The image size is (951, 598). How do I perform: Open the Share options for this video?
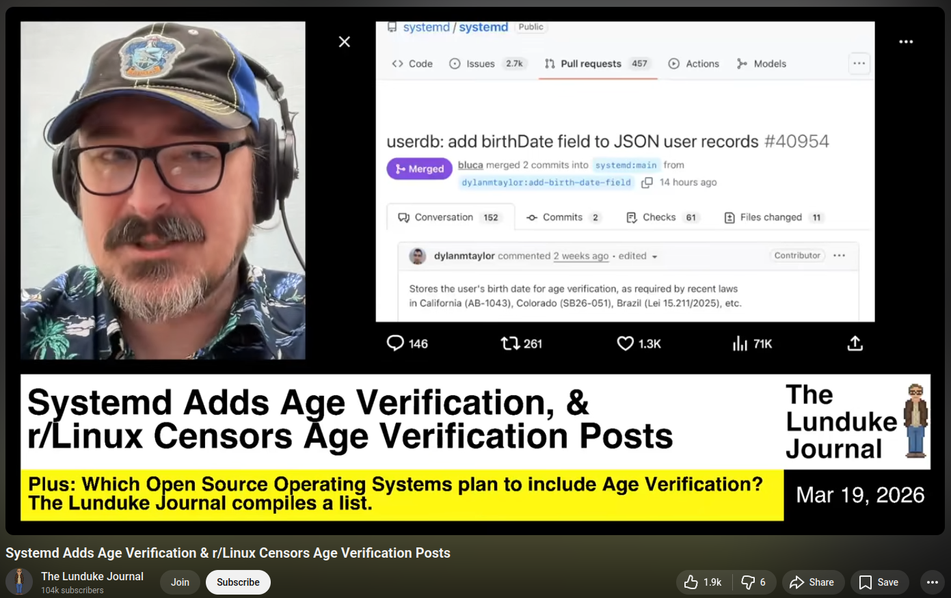[813, 582]
